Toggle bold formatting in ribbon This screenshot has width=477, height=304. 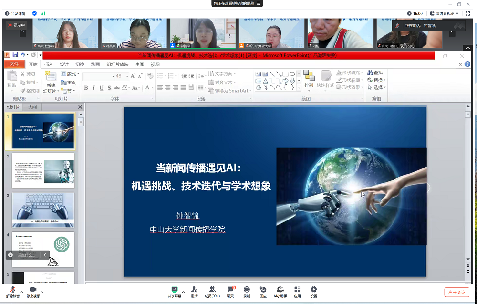(86, 88)
